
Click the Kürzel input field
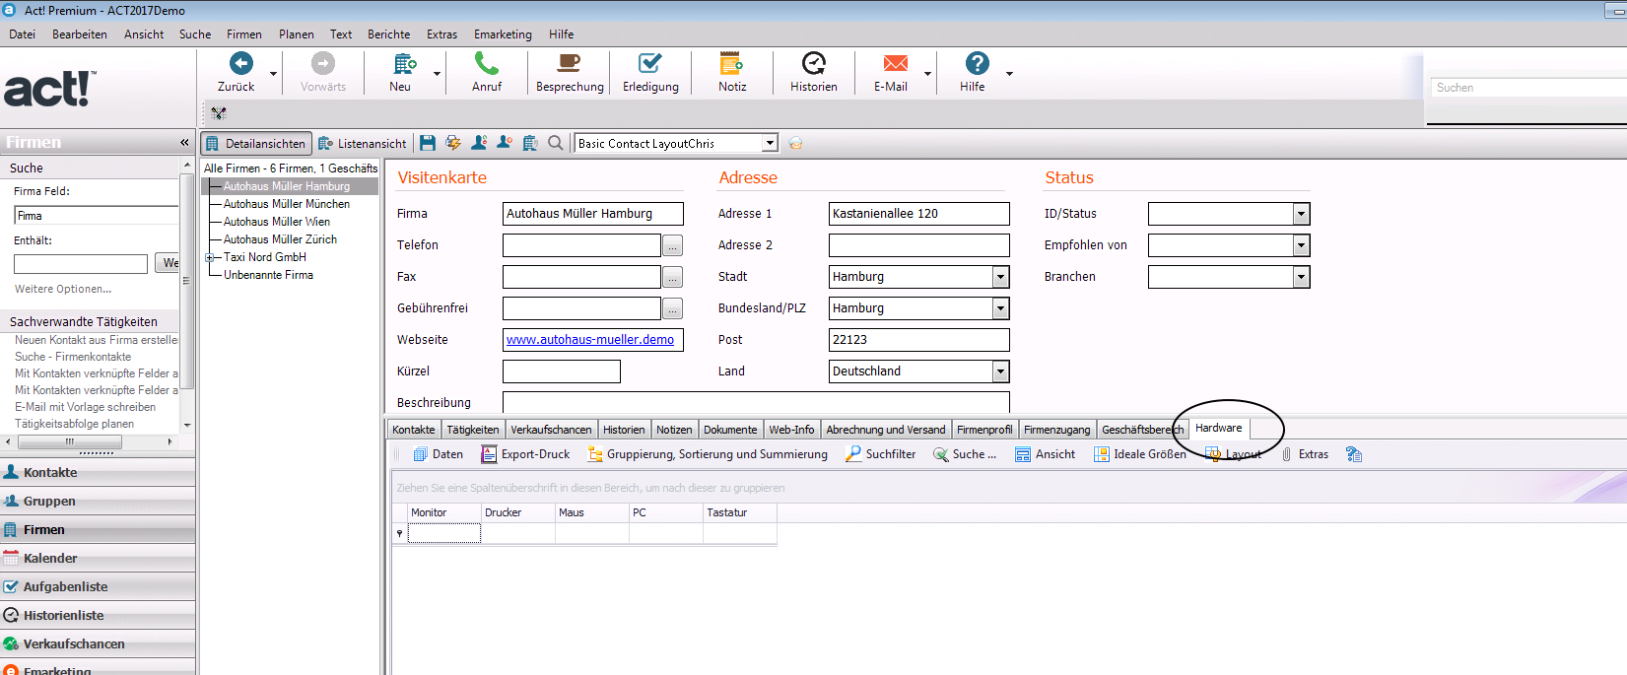point(562,371)
